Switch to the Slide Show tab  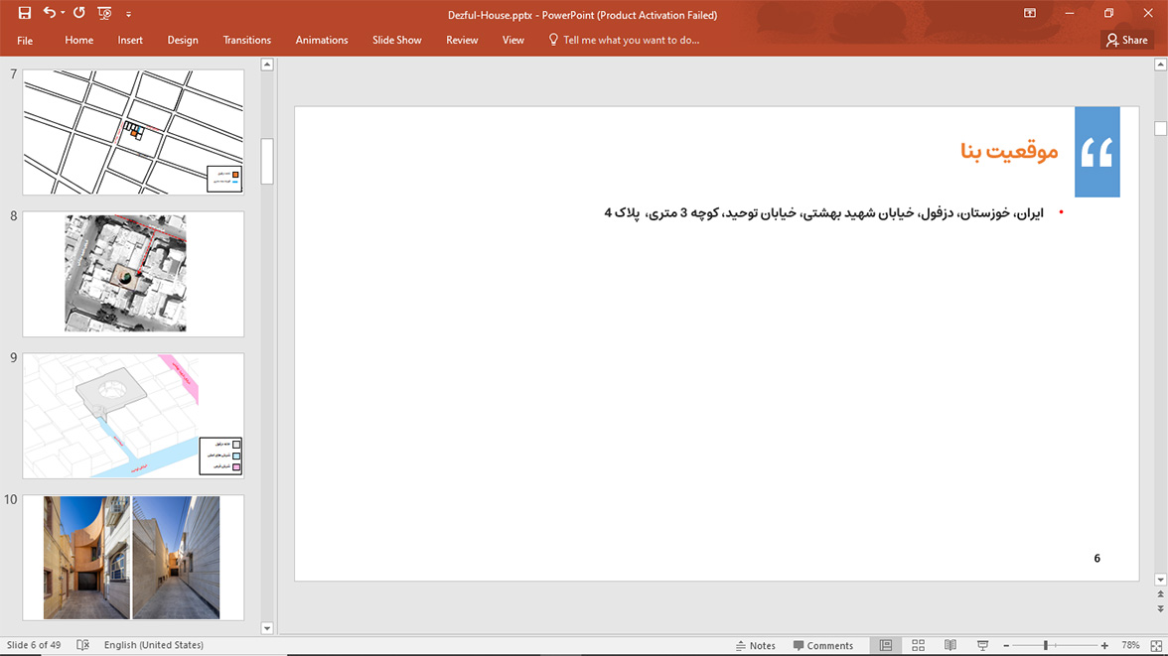(x=396, y=40)
